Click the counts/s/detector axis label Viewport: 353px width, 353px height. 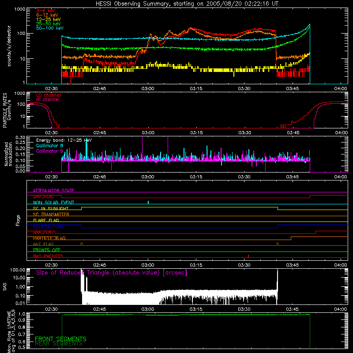9,46
